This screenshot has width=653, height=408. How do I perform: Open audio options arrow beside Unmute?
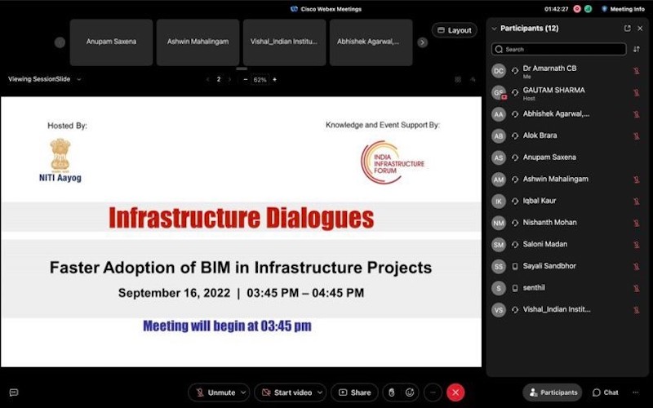pos(243,392)
